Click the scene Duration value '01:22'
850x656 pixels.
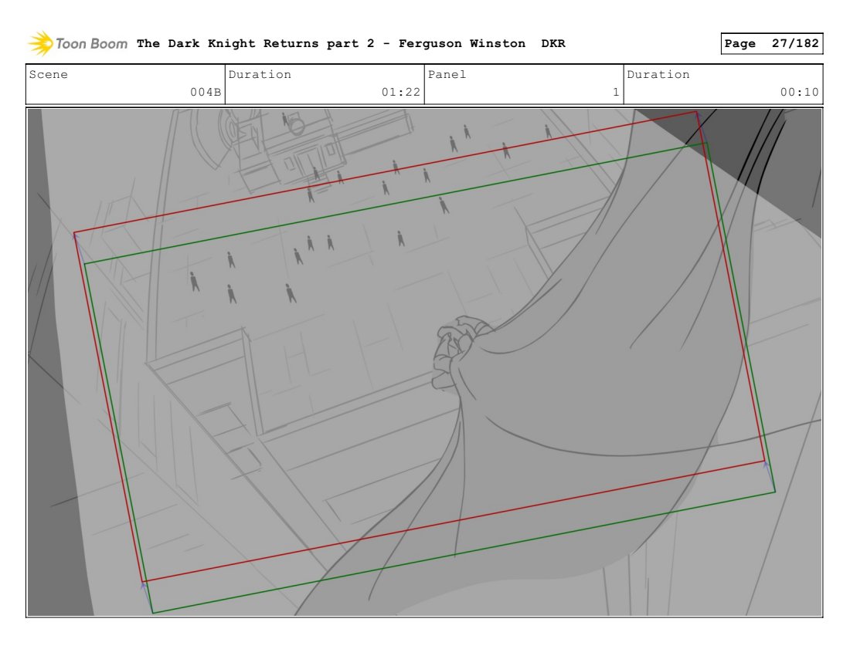[400, 92]
